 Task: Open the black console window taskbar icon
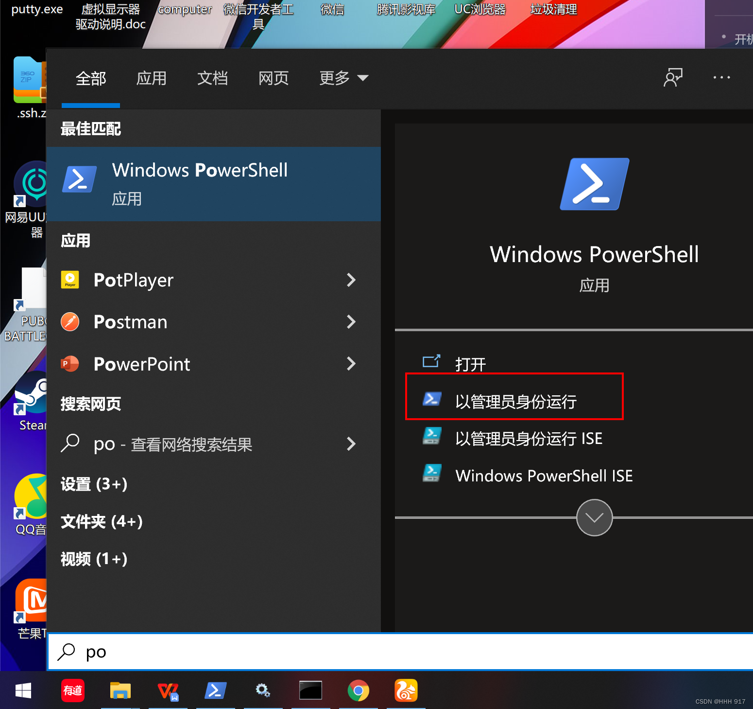pos(310,691)
